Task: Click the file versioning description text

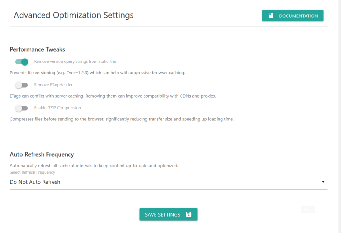Action: pos(97,73)
